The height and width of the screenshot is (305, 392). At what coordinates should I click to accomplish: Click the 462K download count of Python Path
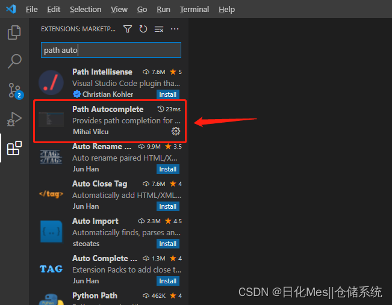coord(154,296)
